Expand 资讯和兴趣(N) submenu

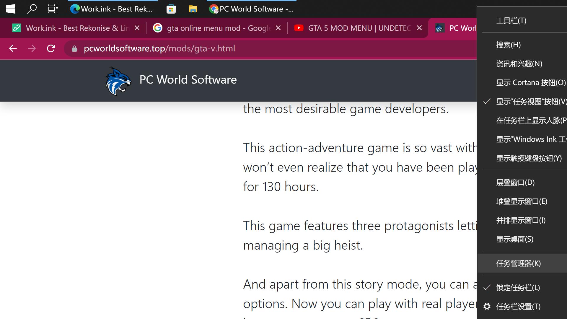[519, 64]
